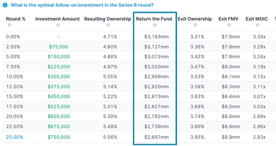The height and width of the screenshot is (146, 276).
Task: Click help icon under Round % header
Action: (9, 25)
